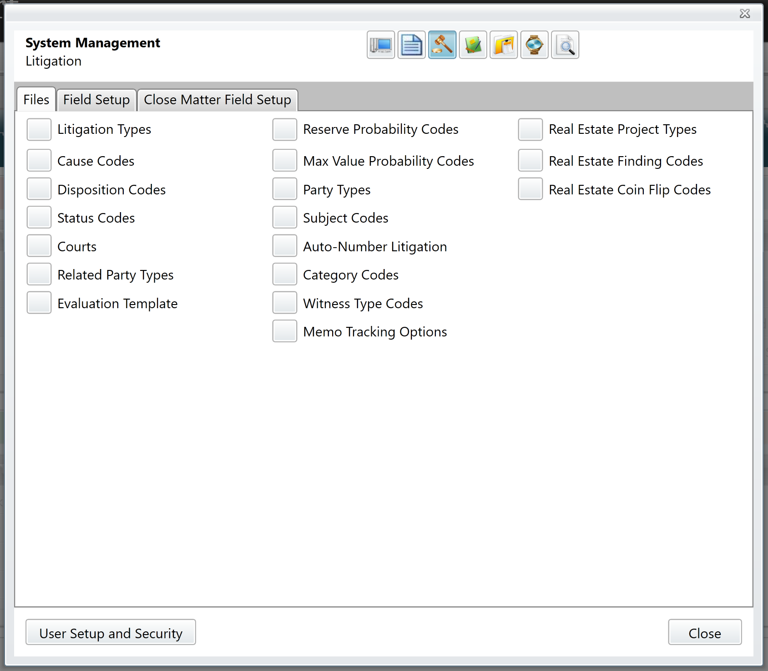
Task: Enable the Cause Codes checkbox
Action: coord(39,160)
